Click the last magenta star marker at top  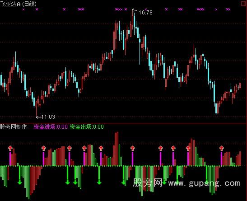(228, 9)
